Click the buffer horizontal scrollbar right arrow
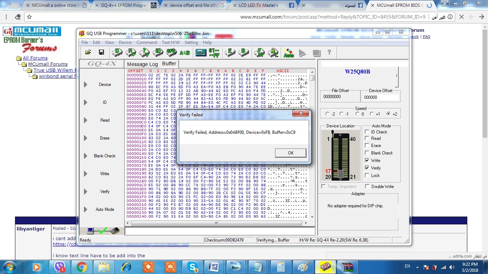The height and width of the screenshot is (274, 488). [x=306, y=223]
